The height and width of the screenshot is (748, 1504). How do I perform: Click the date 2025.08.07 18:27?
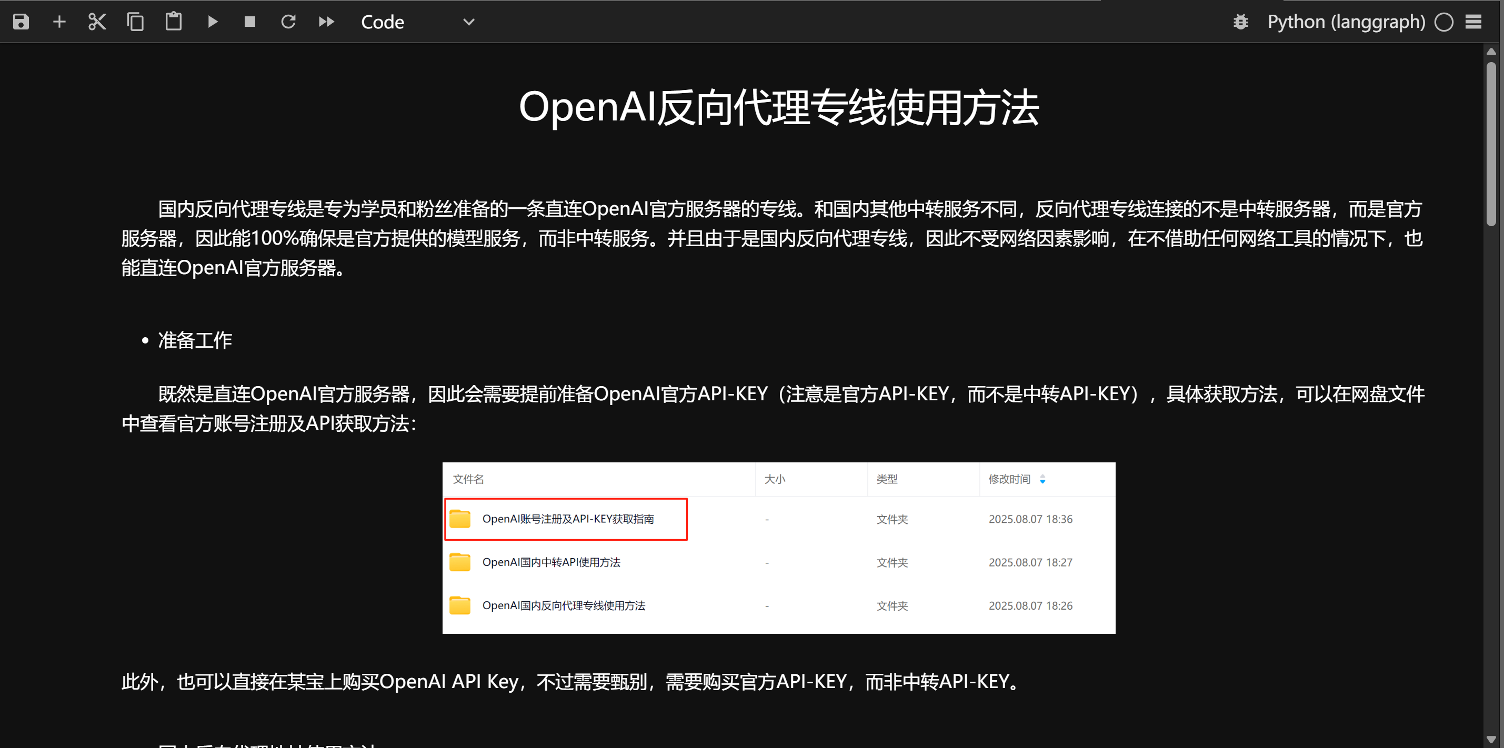(x=1030, y=562)
